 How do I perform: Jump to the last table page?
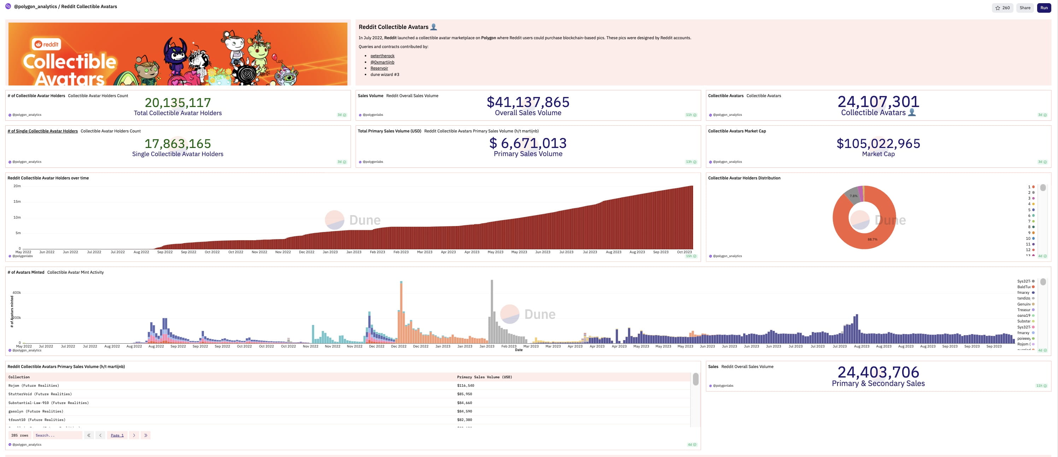[x=145, y=435]
